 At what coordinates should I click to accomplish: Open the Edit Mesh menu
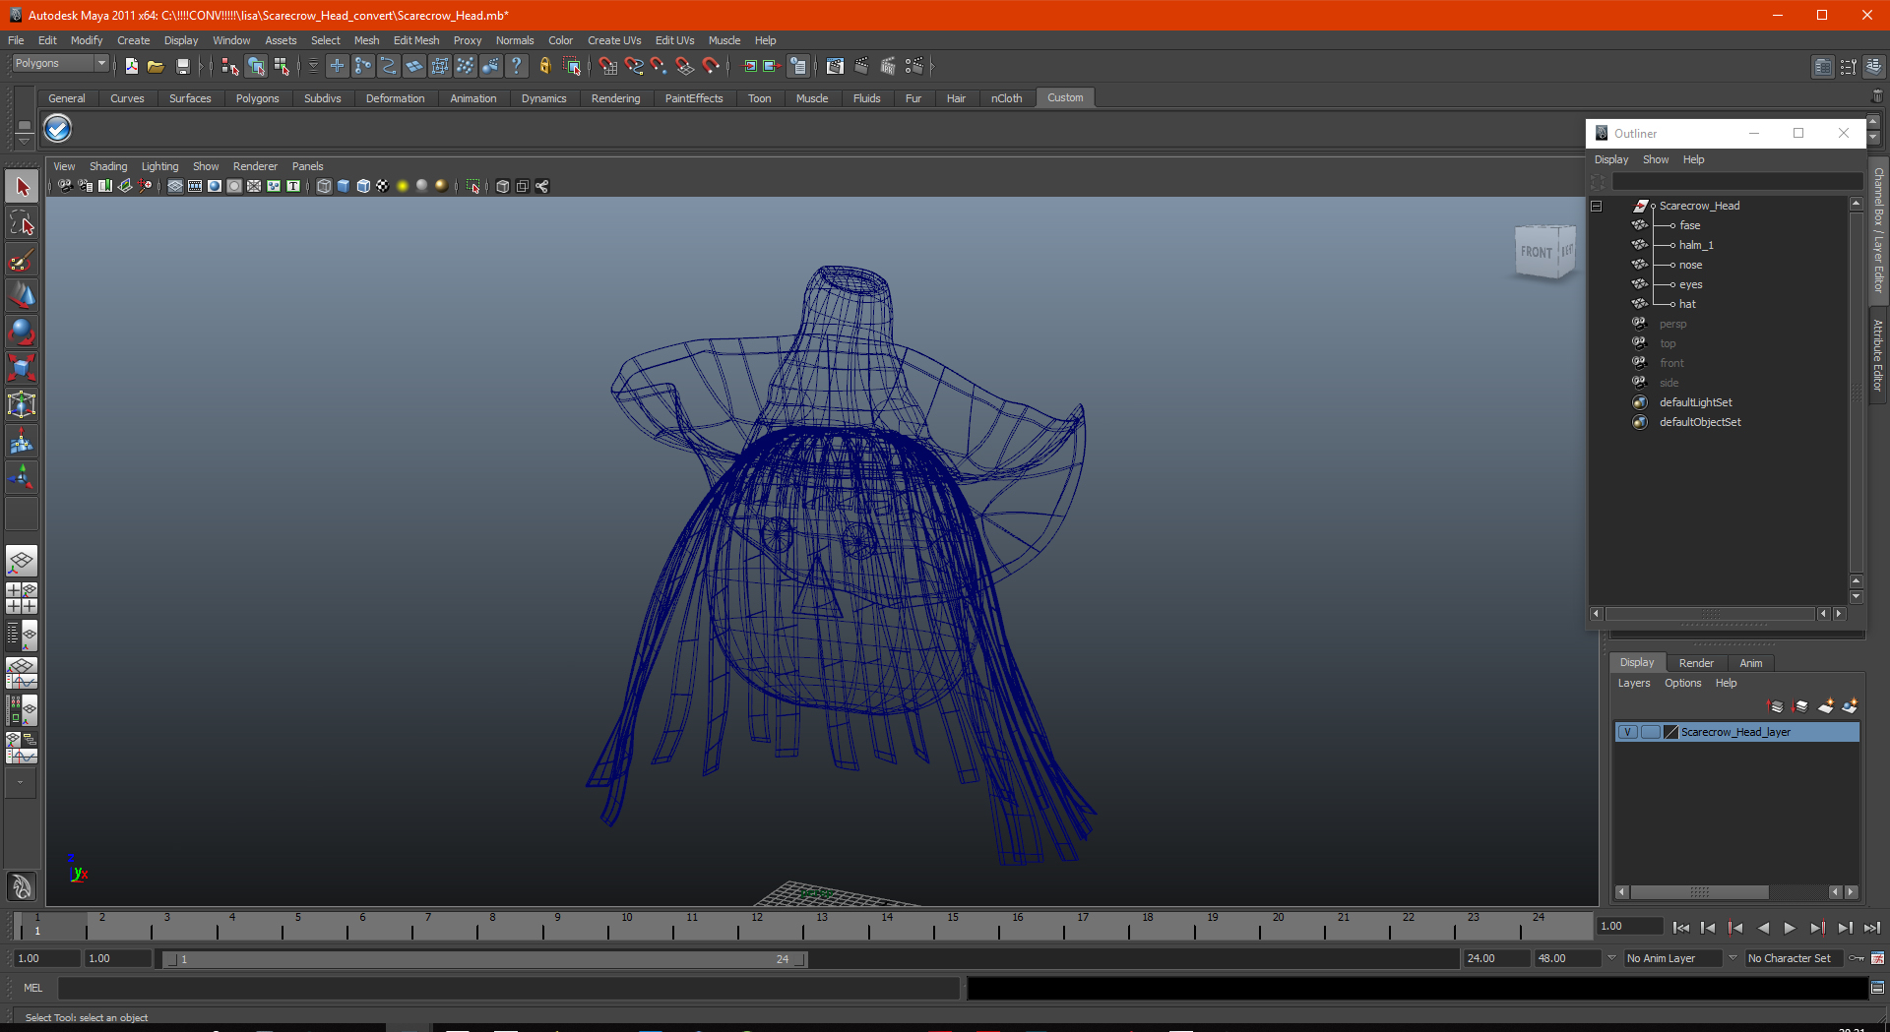[416, 40]
